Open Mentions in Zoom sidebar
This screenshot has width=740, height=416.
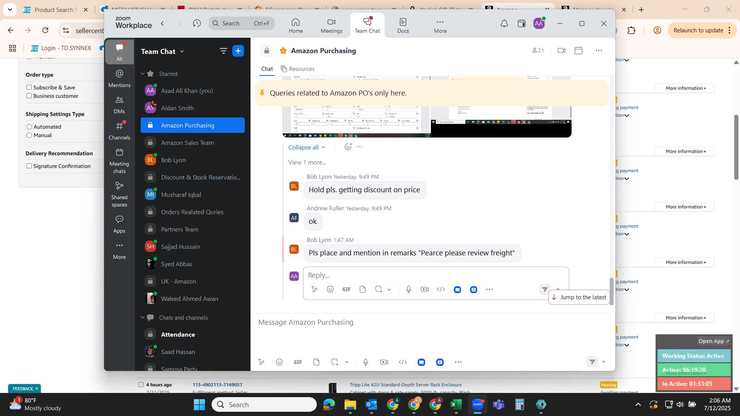click(119, 78)
